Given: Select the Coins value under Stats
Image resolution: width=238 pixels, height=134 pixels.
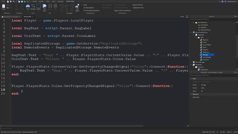Looking at the screenshot, I should (x=203, y=42).
